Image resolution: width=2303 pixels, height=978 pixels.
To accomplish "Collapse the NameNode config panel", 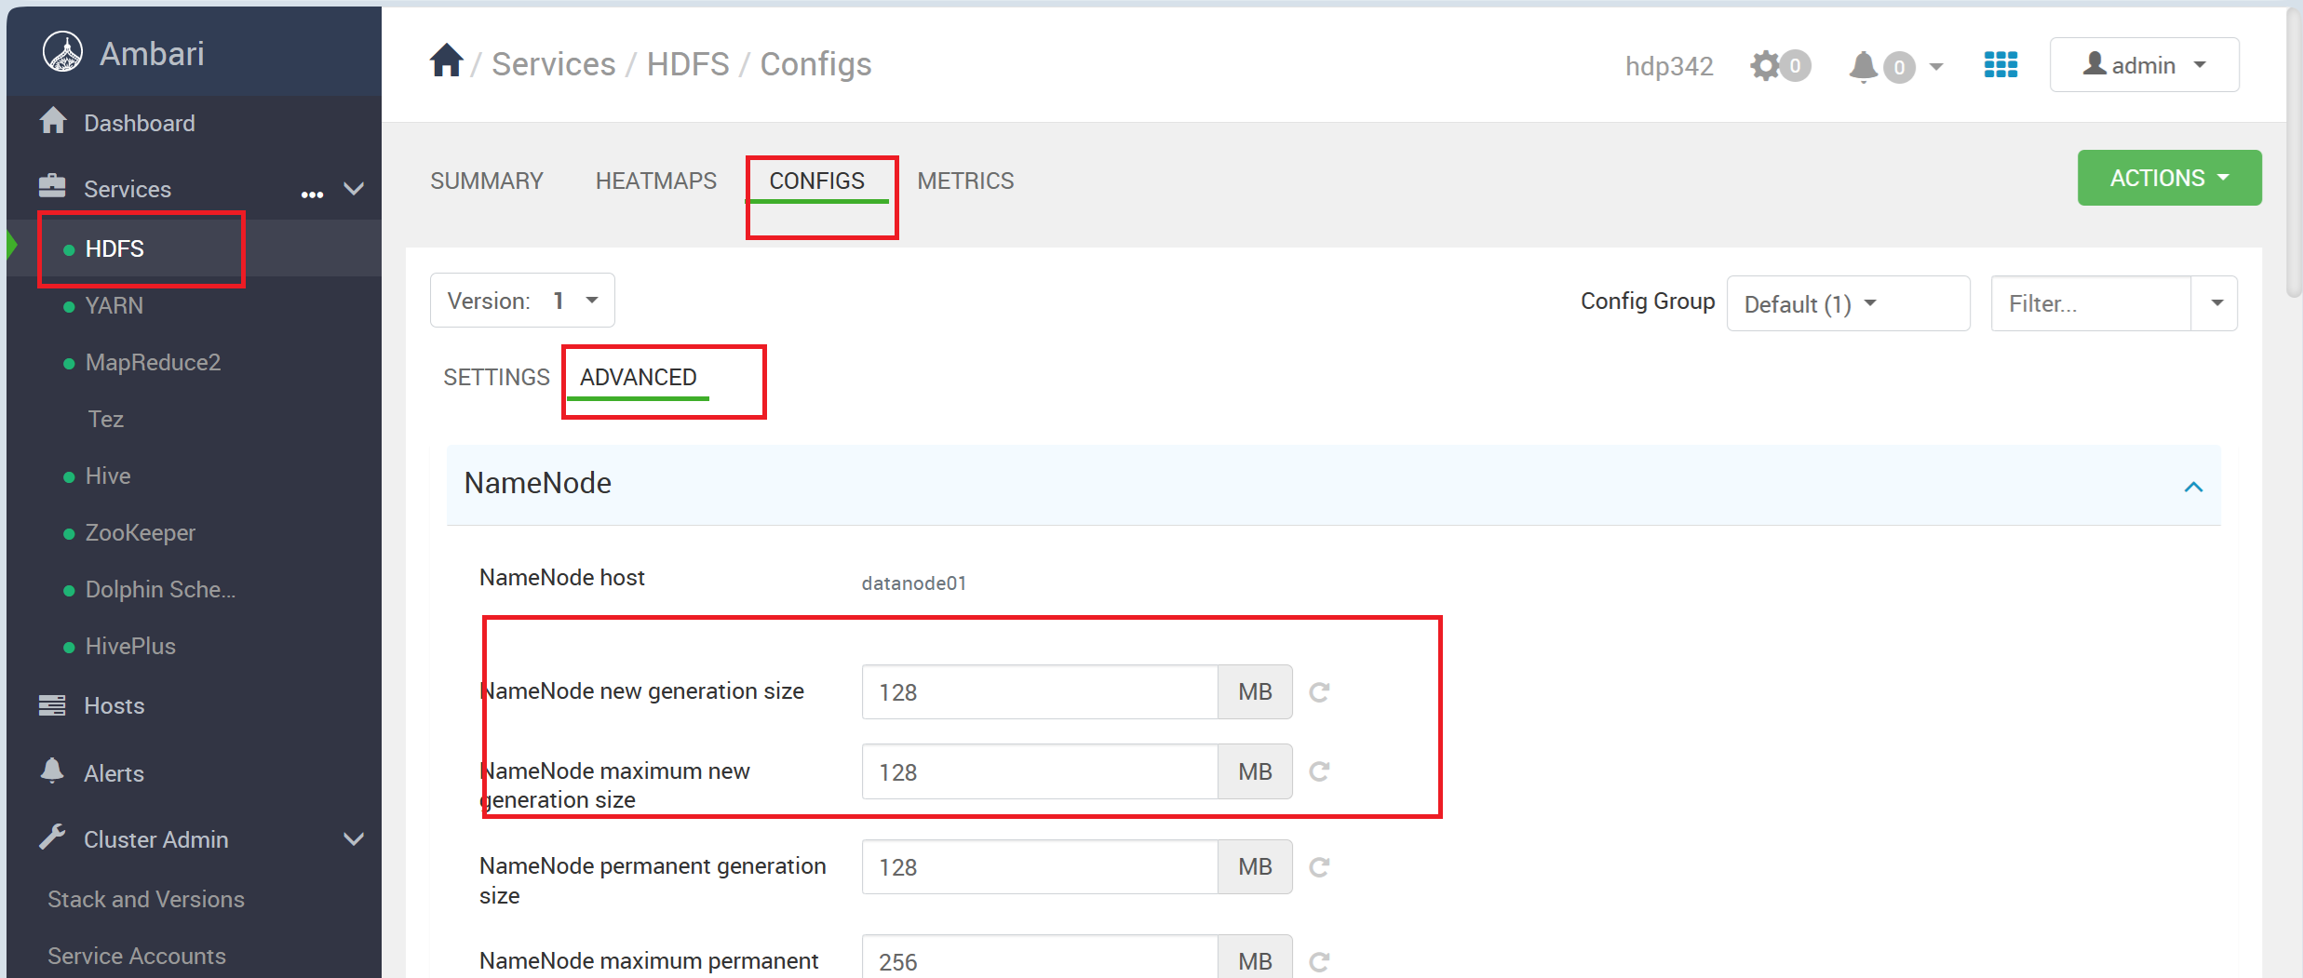I will tap(2193, 487).
